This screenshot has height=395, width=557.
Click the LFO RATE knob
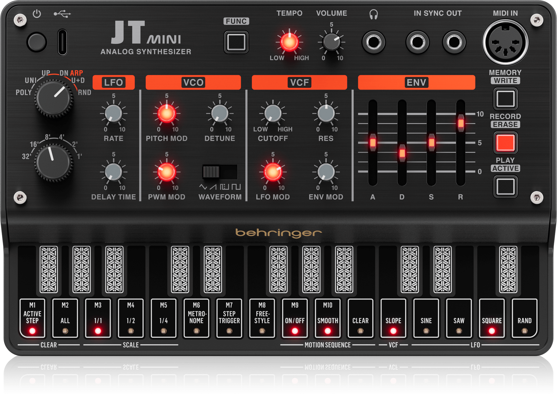(114, 113)
